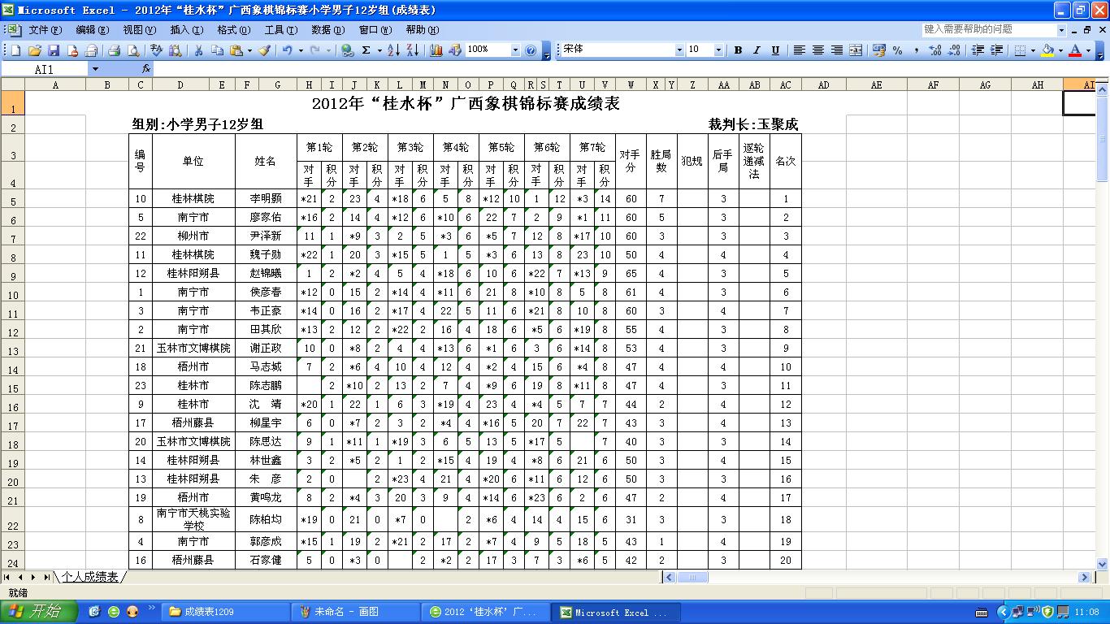The width and height of the screenshot is (1110, 624).
Task: Create a new blank workbook
Action: (15, 50)
